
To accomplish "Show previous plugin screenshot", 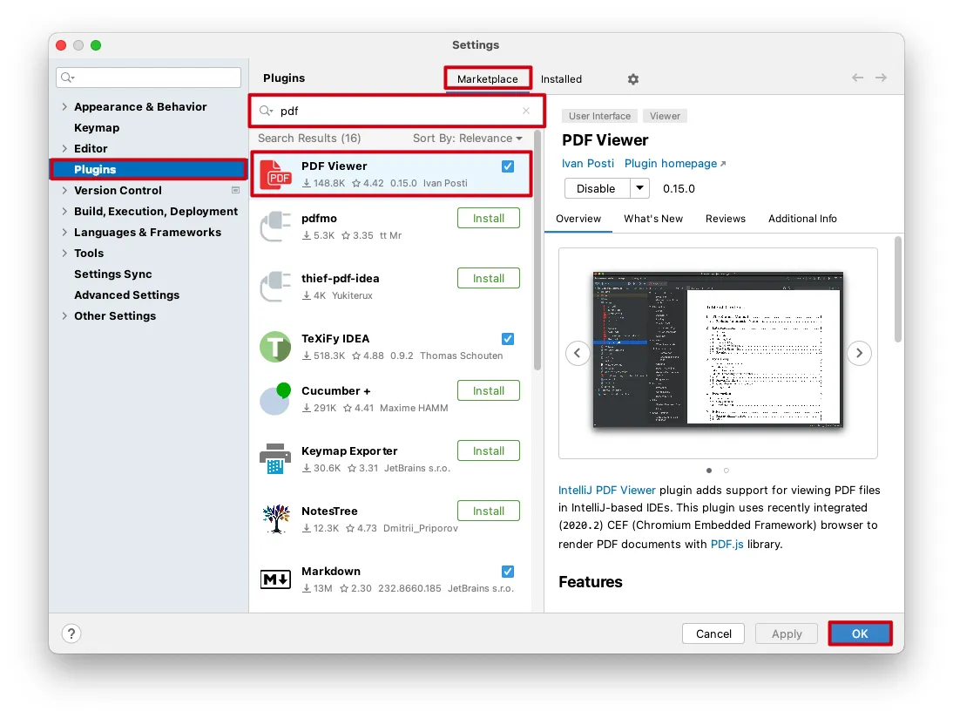I will [x=578, y=353].
